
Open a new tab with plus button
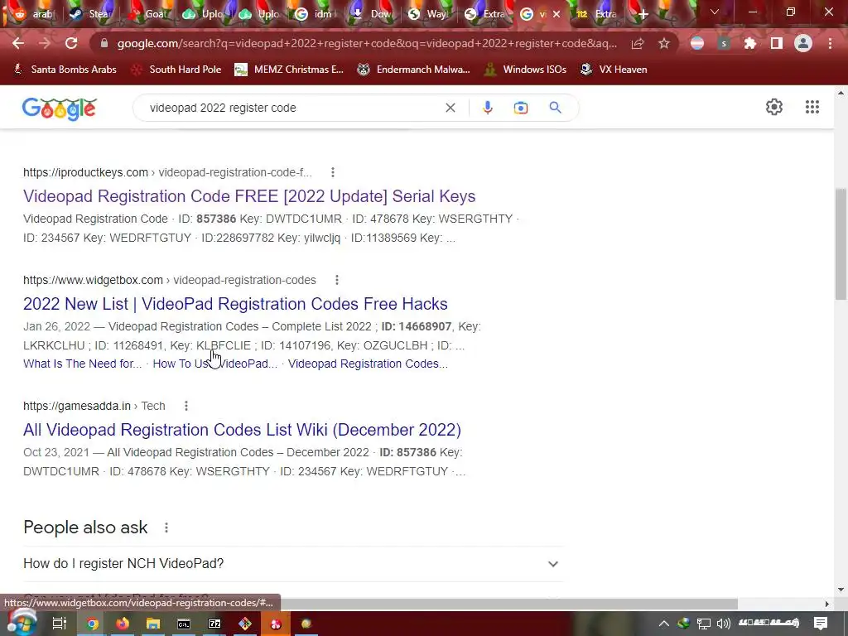pos(643,15)
